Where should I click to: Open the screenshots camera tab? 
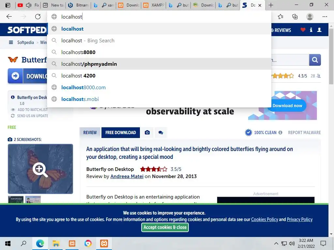tap(147, 133)
